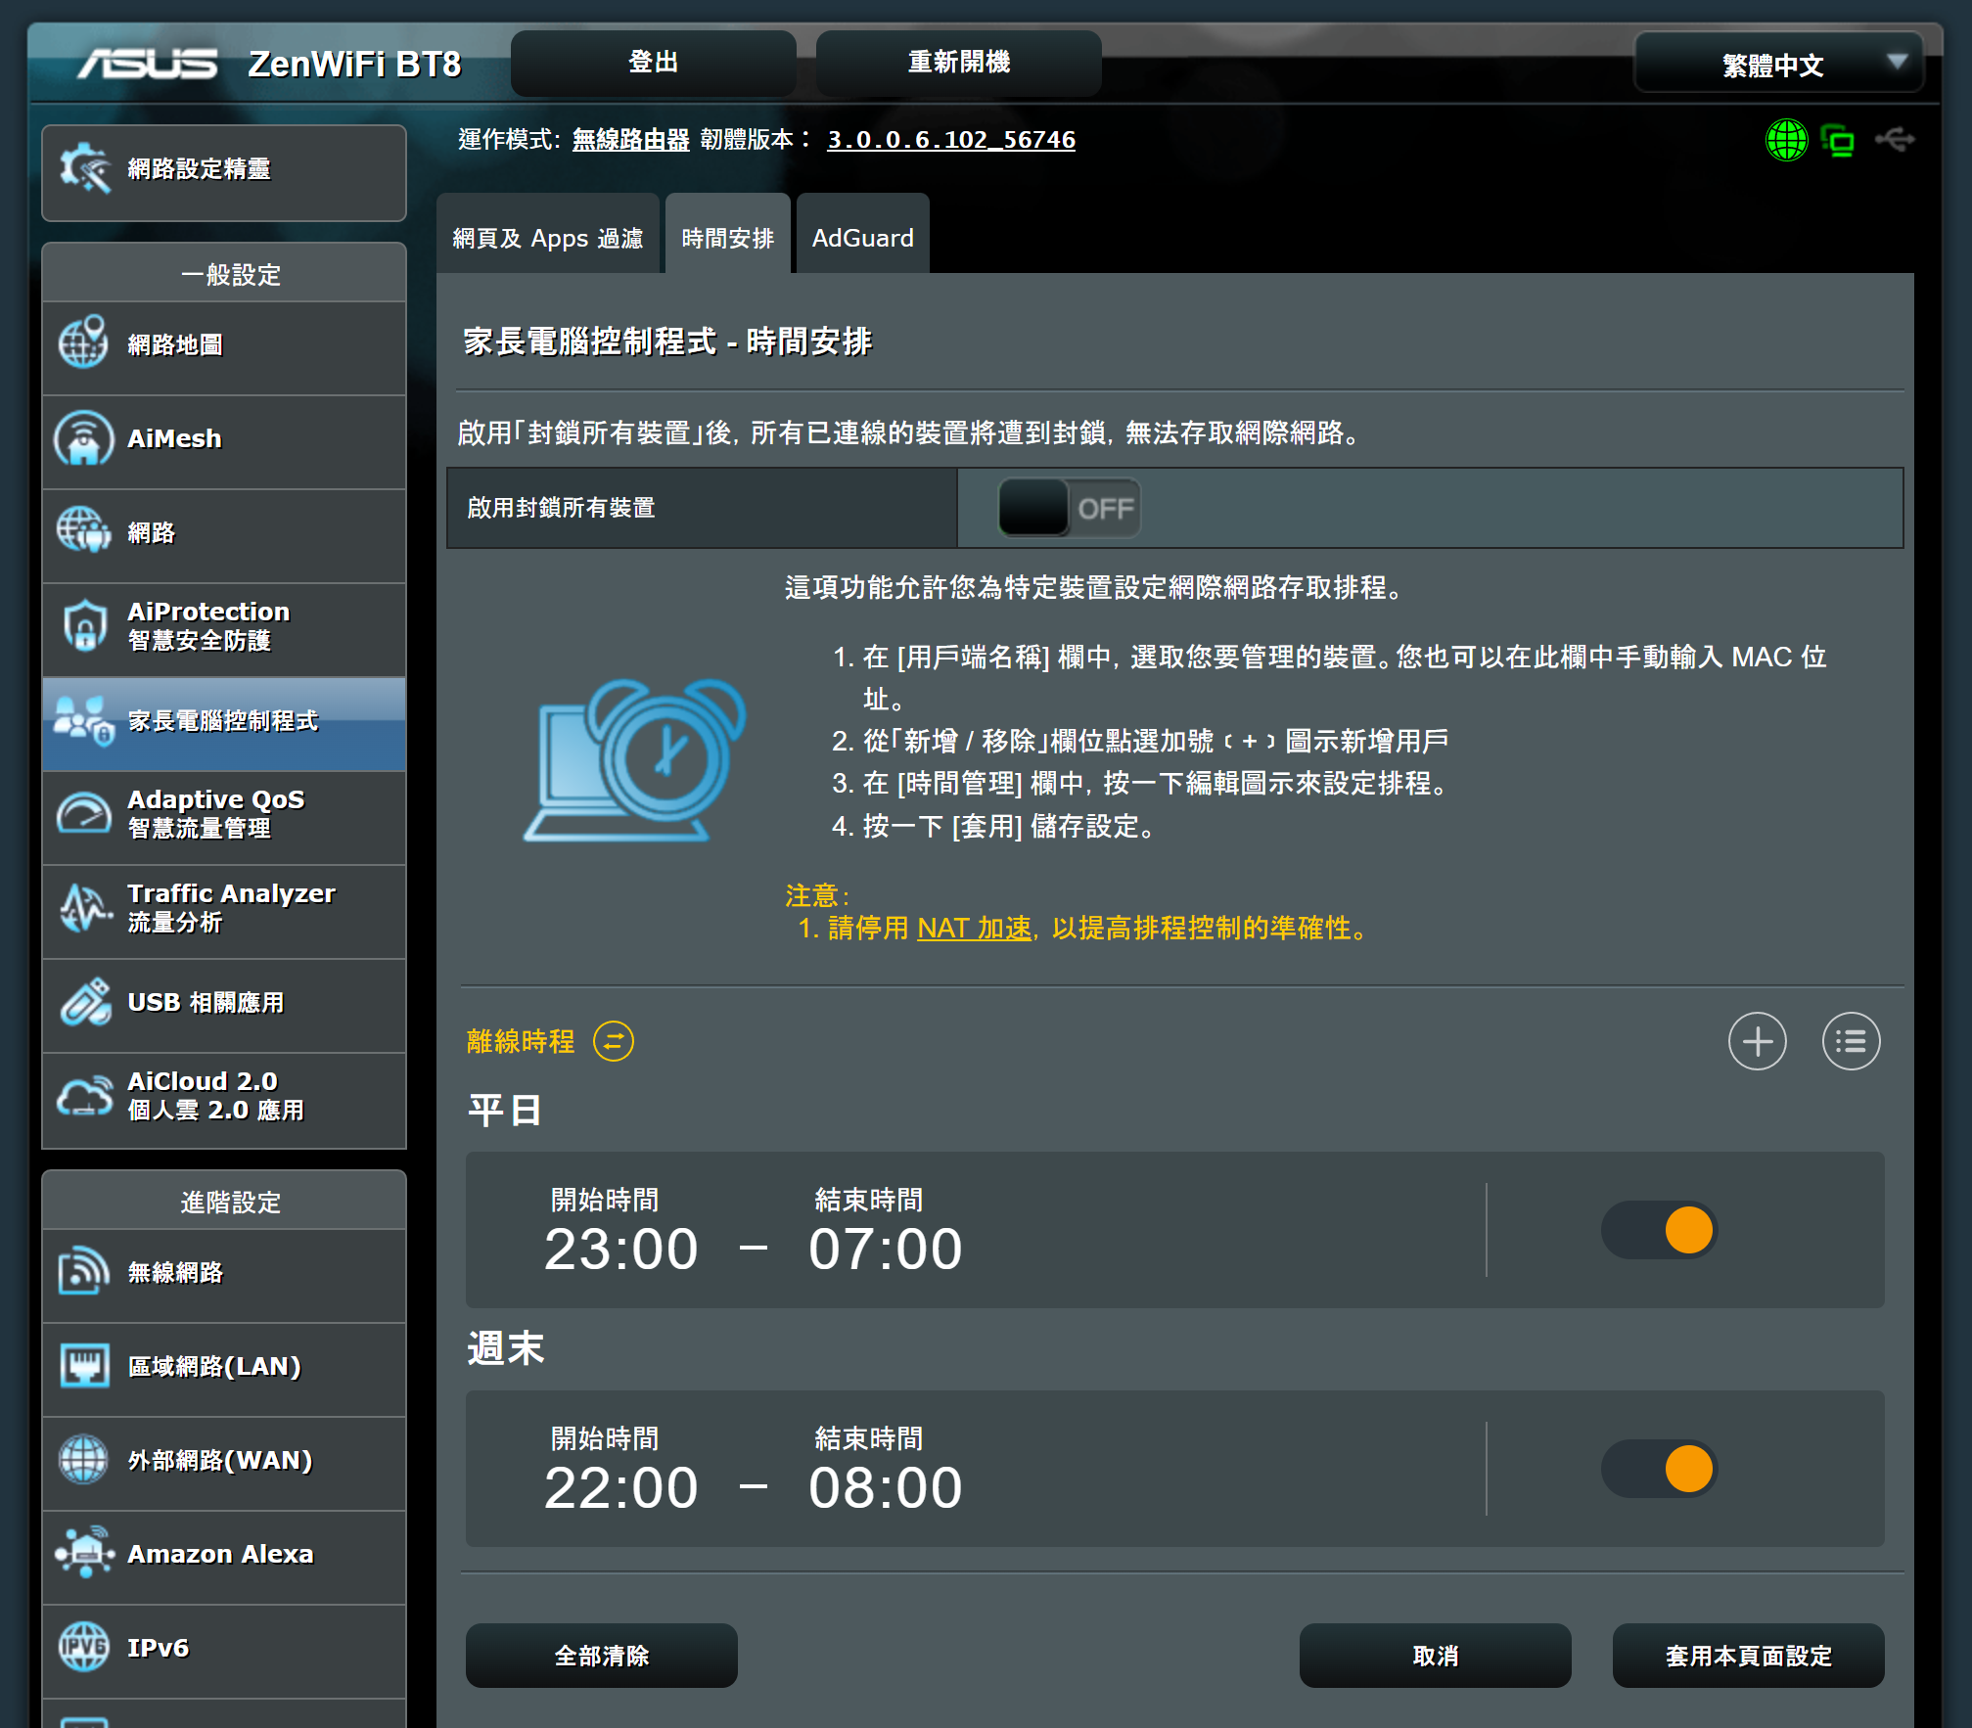Disable the 平日 23:00–07:00 schedule toggle
The height and width of the screenshot is (1728, 1972).
1660,1230
